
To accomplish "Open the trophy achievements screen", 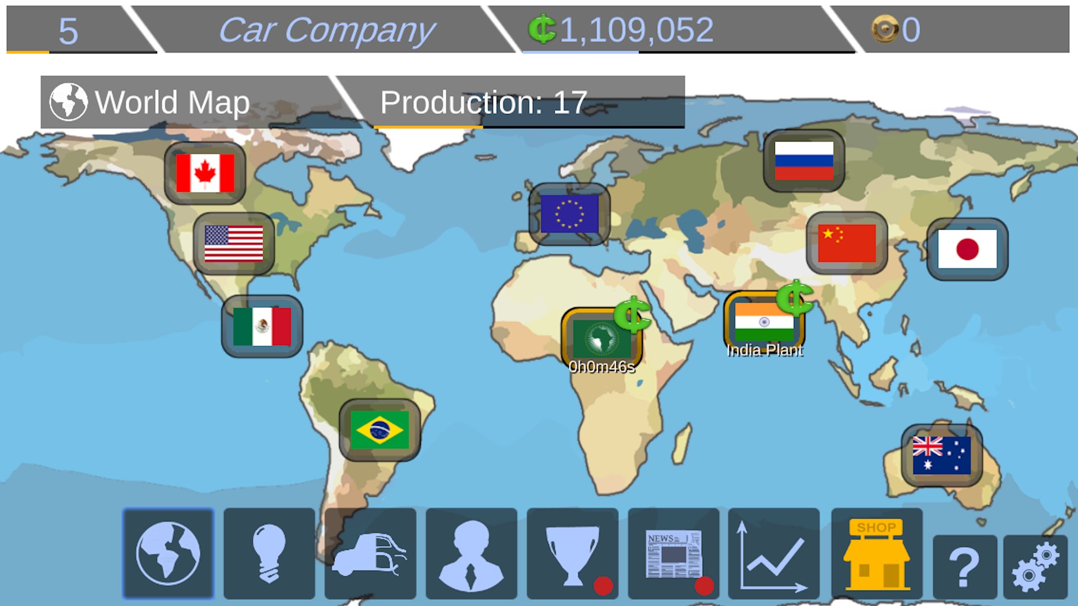I will click(x=572, y=553).
